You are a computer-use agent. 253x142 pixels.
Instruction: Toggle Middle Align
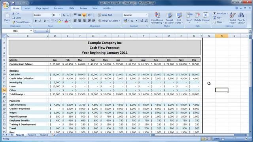click(x=79, y=15)
